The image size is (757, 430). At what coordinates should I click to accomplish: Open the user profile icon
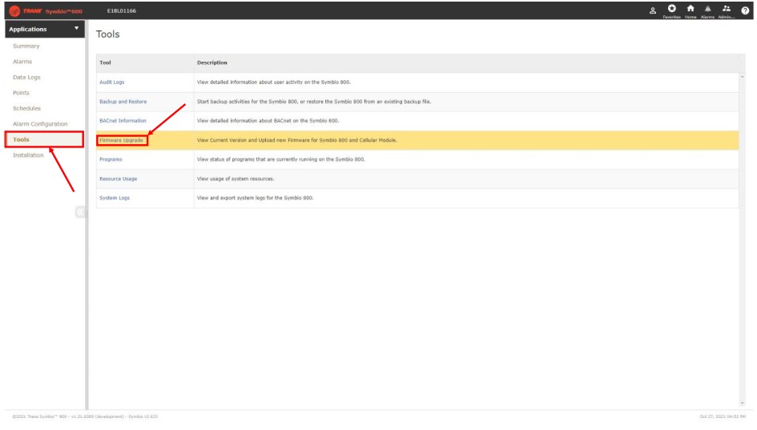(x=652, y=10)
